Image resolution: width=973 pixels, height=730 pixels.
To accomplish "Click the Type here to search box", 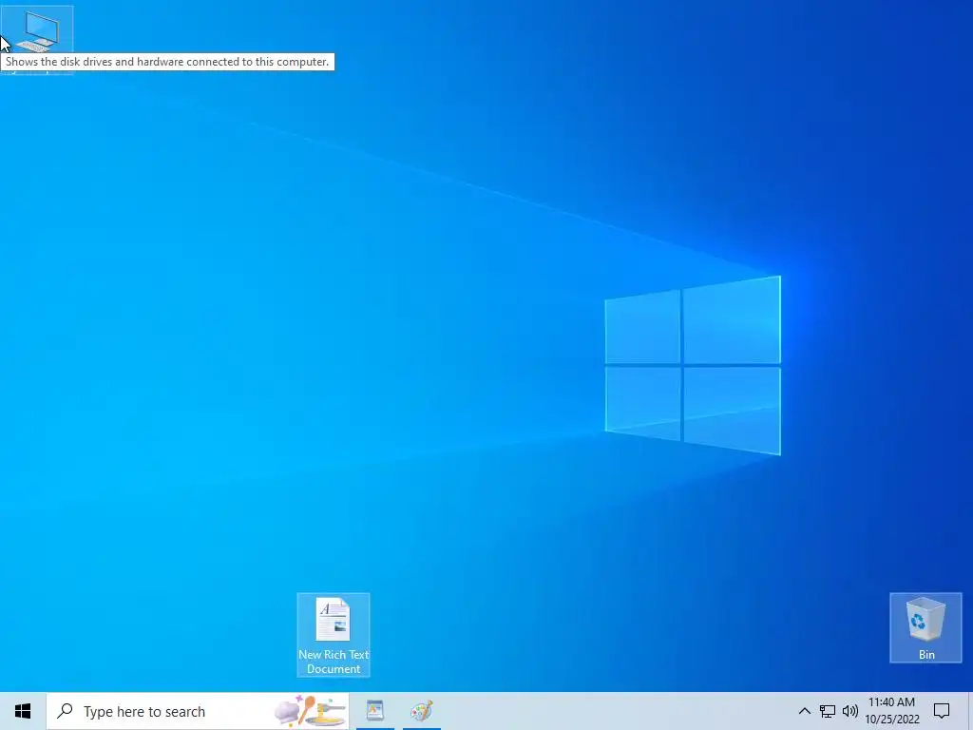I will [x=198, y=711].
